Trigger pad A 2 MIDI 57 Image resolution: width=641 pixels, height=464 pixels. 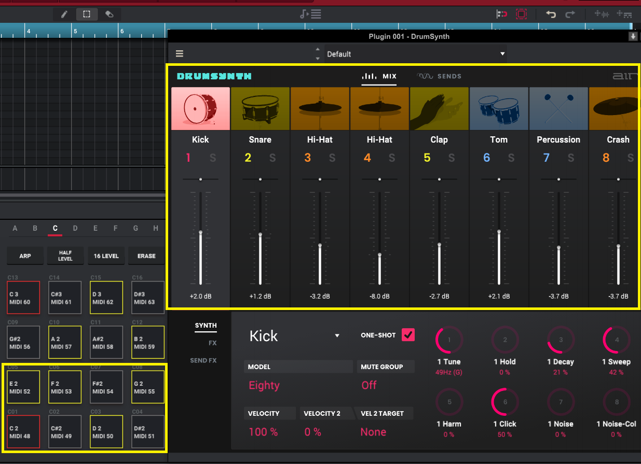(65, 342)
